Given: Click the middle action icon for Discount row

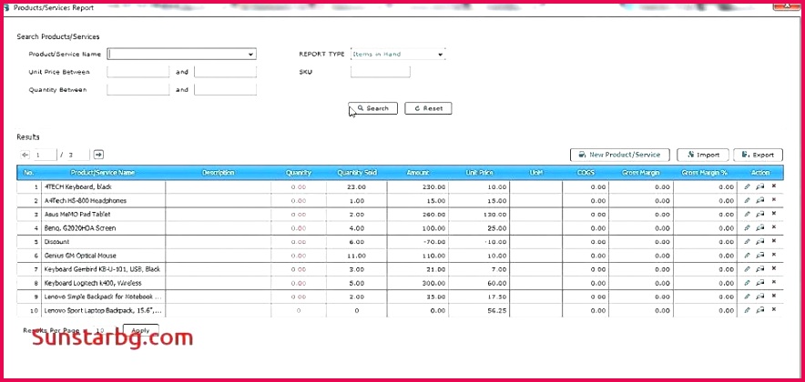Looking at the screenshot, I should (760, 242).
